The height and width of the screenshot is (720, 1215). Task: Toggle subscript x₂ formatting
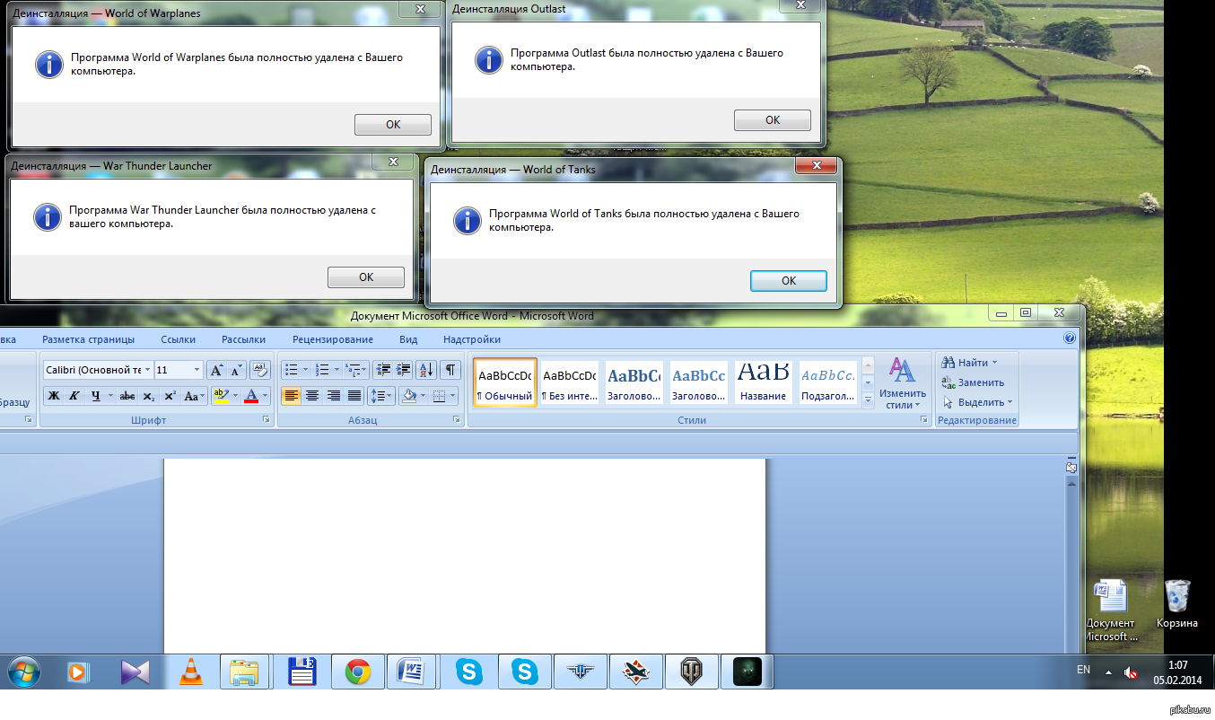(x=148, y=396)
